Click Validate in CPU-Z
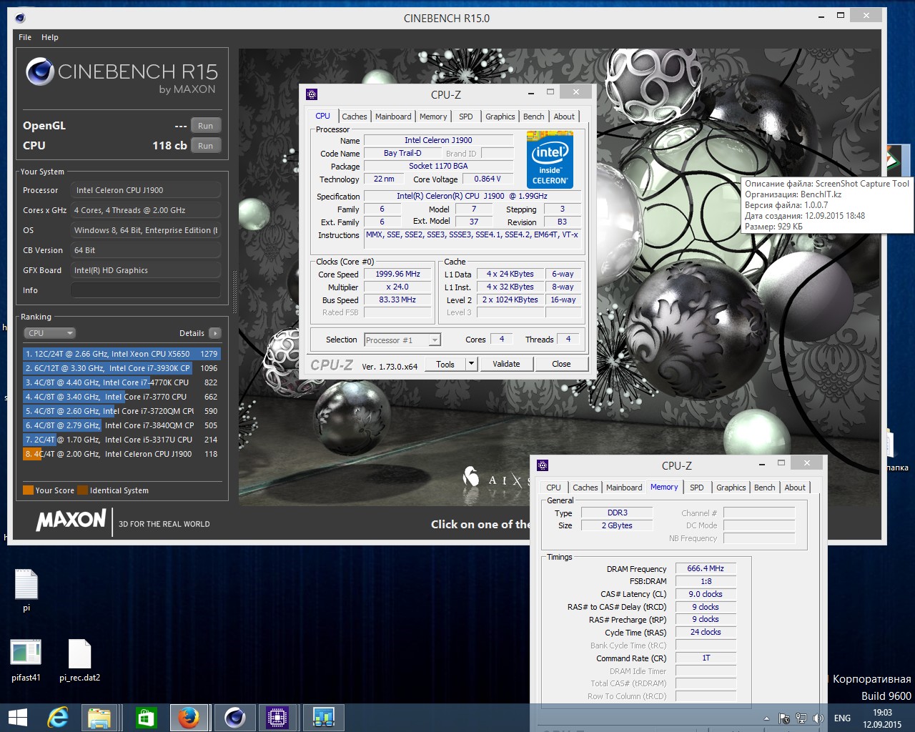 tap(506, 364)
